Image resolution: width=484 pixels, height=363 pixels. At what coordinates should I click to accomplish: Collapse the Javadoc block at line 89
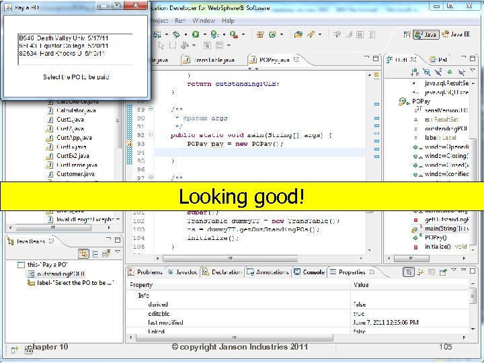(151, 109)
